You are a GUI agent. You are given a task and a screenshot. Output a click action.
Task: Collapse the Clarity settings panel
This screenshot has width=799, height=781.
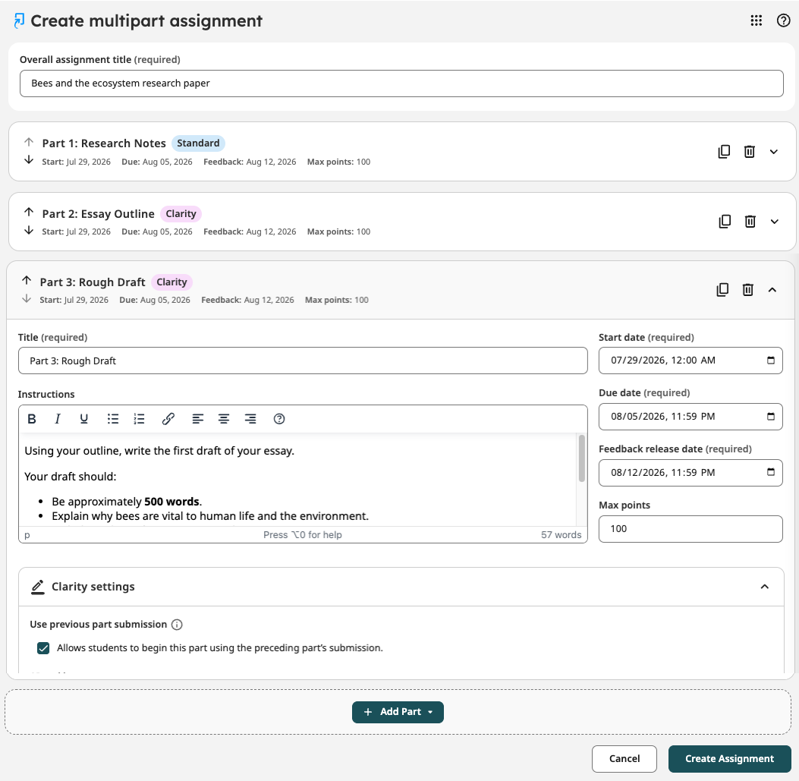(764, 587)
